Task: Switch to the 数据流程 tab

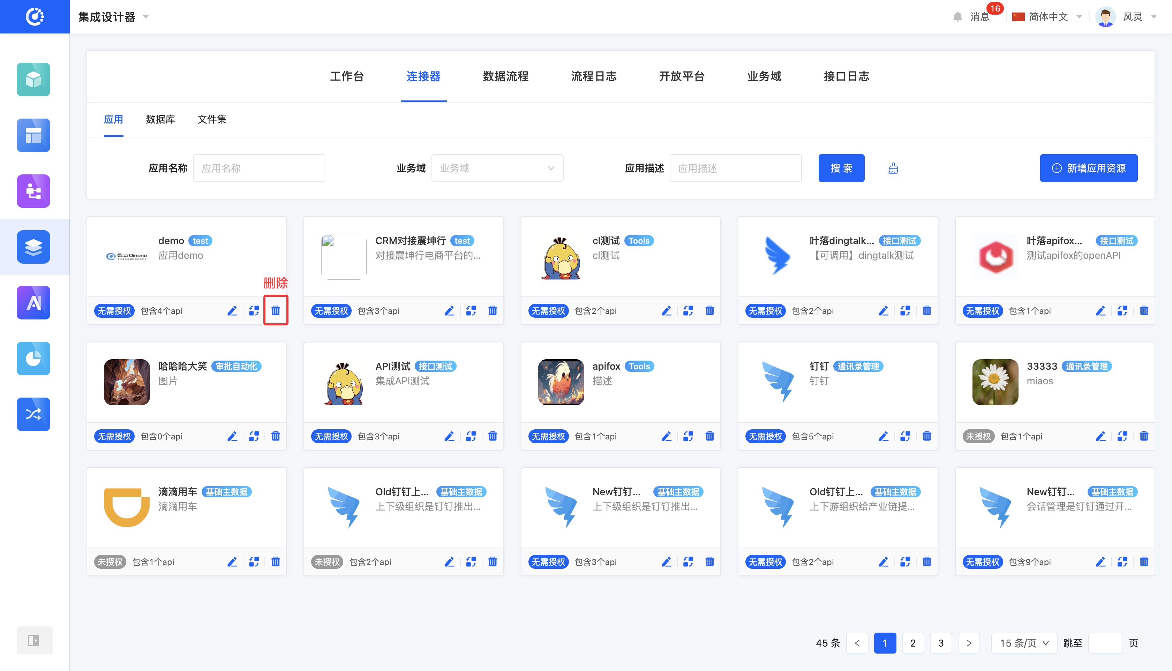Action: [505, 76]
